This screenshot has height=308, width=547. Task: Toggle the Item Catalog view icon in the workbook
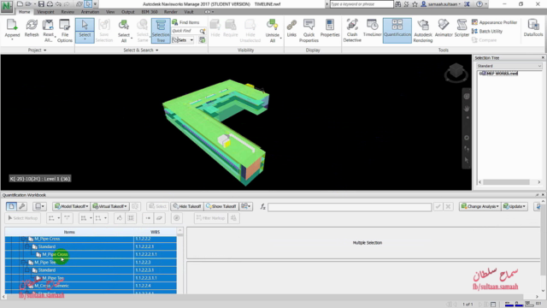pos(11,206)
